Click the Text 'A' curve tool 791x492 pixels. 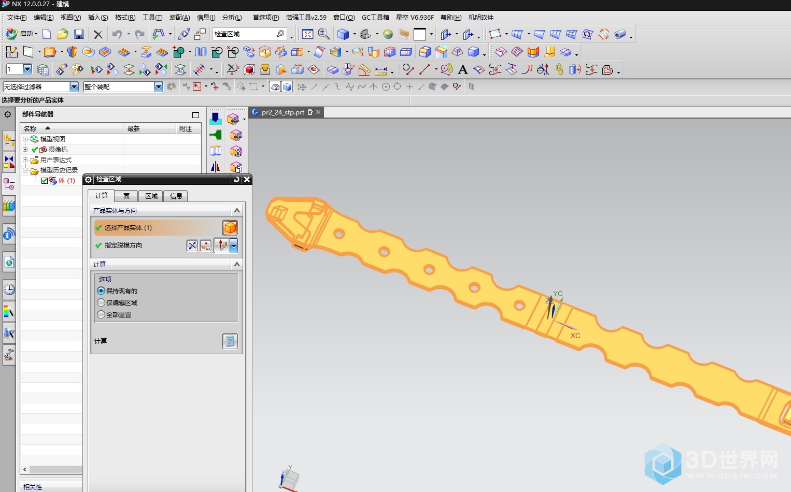pyautogui.click(x=463, y=69)
